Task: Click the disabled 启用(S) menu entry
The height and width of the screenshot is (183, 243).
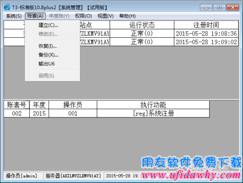Action: coord(52,76)
